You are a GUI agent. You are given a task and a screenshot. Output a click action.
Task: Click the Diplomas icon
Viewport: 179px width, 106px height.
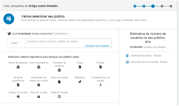click(80, 82)
